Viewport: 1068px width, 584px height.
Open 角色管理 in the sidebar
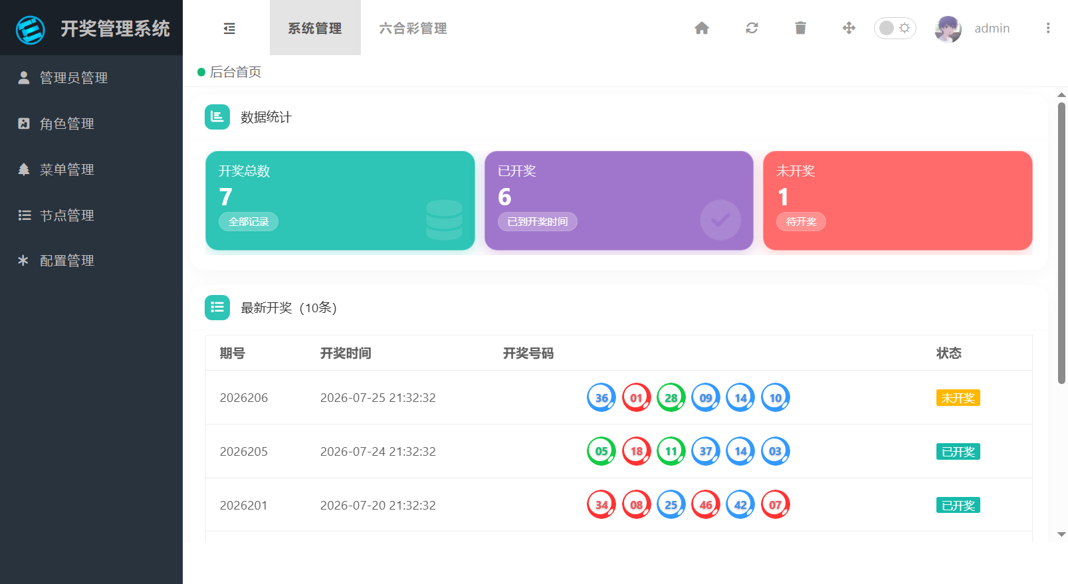point(91,124)
